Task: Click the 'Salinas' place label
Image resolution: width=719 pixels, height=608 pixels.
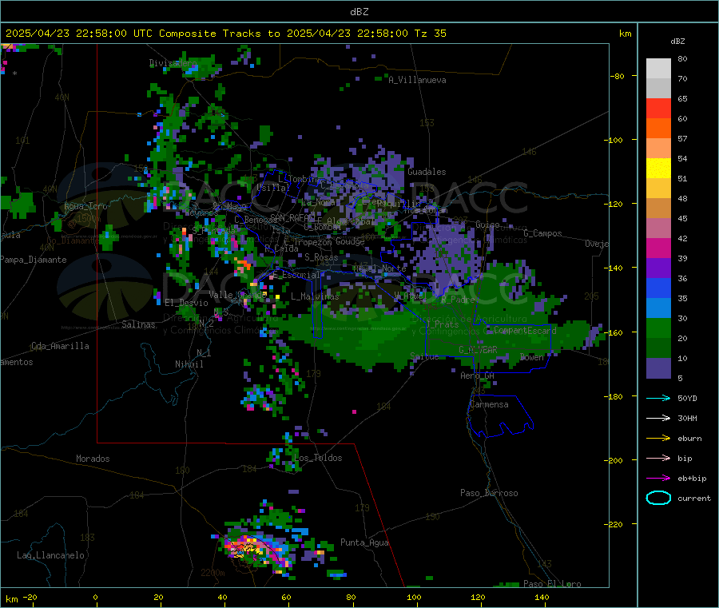Action: pyautogui.click(x=138, y=324)
